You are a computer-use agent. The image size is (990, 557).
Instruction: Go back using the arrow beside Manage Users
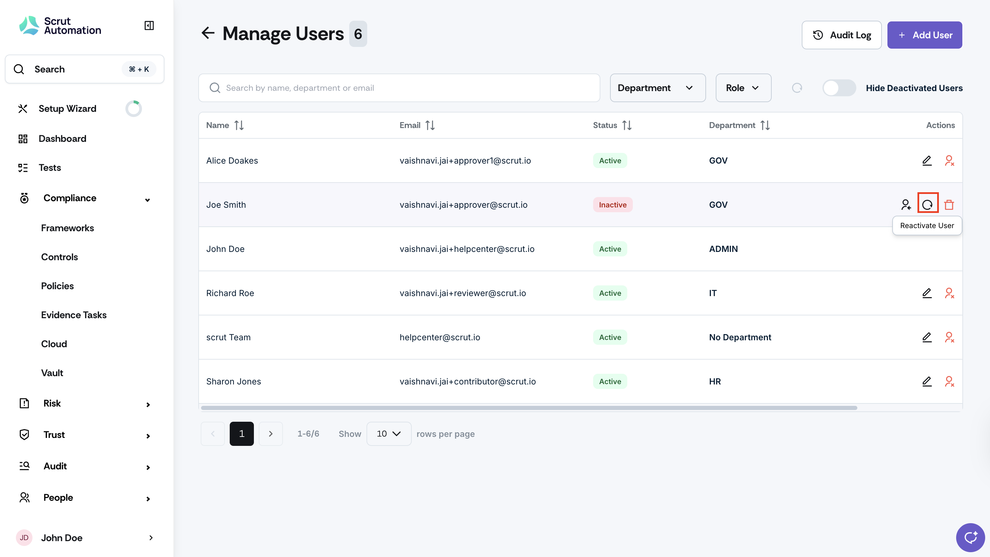[208, 33]
